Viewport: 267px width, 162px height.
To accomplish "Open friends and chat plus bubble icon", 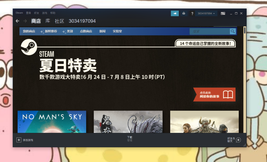I will click(238, 140).
